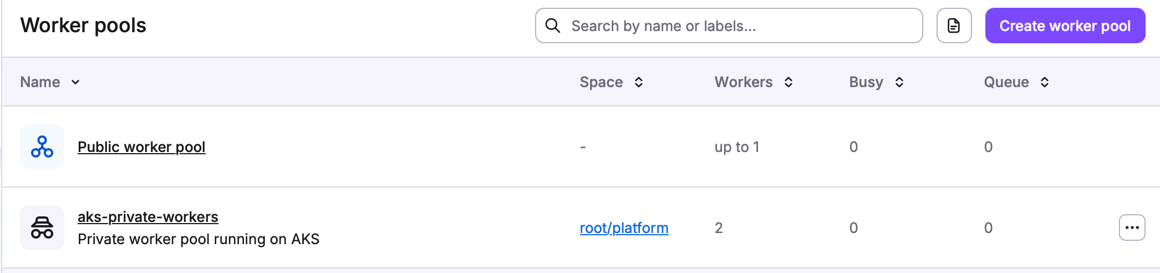Viewport: 1160px width, 273px height.
Task: Click the sort arrows beside Queue
Action: [1045, 82]
